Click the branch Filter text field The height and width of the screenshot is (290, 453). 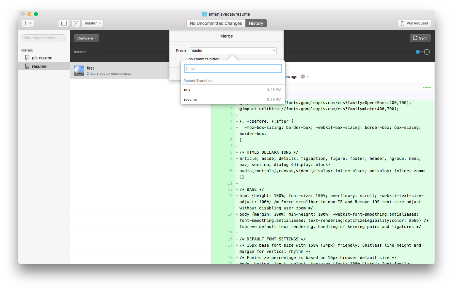click(233, 69)
